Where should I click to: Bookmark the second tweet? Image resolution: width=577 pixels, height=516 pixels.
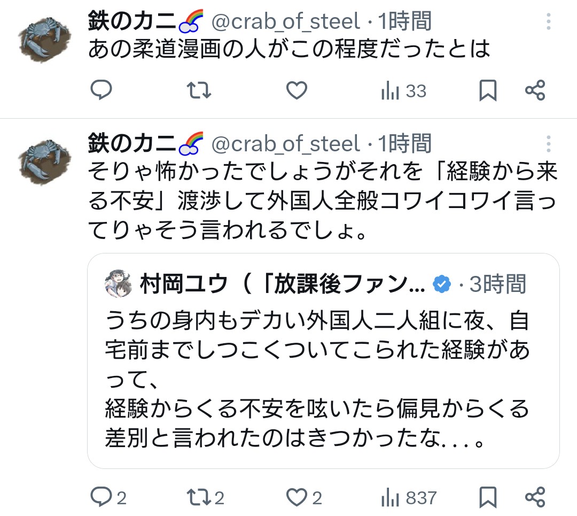(x=487, y=498)
